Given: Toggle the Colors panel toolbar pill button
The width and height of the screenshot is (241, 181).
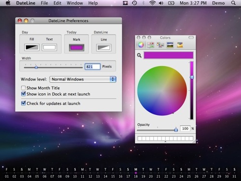Looking at the screenshot, I should click(x=191, y=38).
